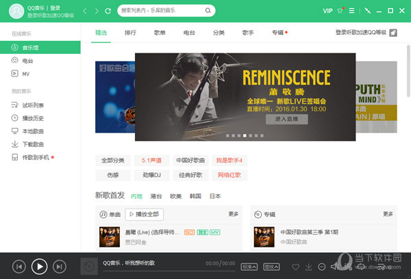Click the 经典好歌 category button
Viewport: 411px width, 279px height.
[x=190, y=175]
